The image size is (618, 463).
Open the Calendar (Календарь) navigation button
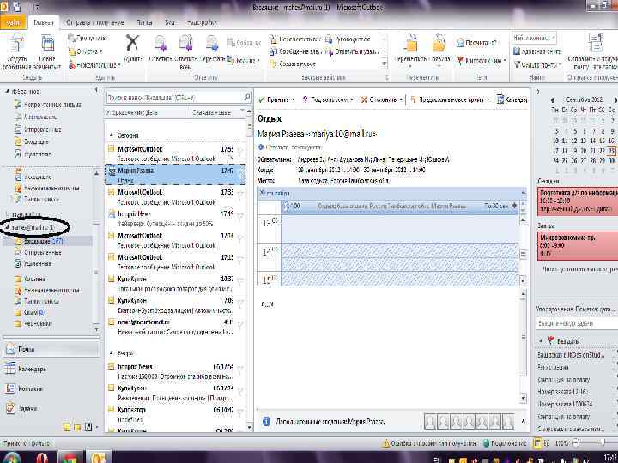tap(51, 370)
